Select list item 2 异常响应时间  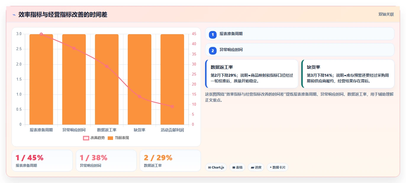[300, 50]
